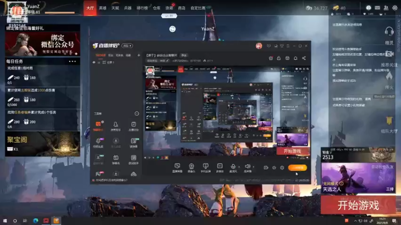
Task: Edit the stream title pencil icon
Action: (167, 60)
